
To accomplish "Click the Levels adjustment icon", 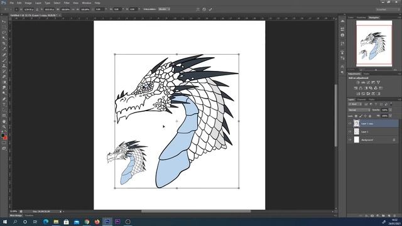I will point(363,82).
